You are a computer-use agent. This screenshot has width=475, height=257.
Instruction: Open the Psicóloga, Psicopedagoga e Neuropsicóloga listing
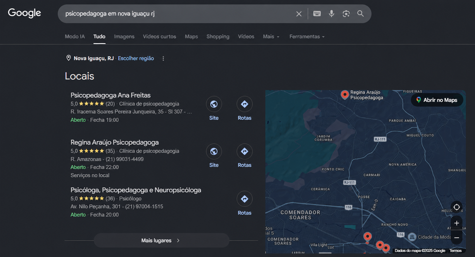136,190
